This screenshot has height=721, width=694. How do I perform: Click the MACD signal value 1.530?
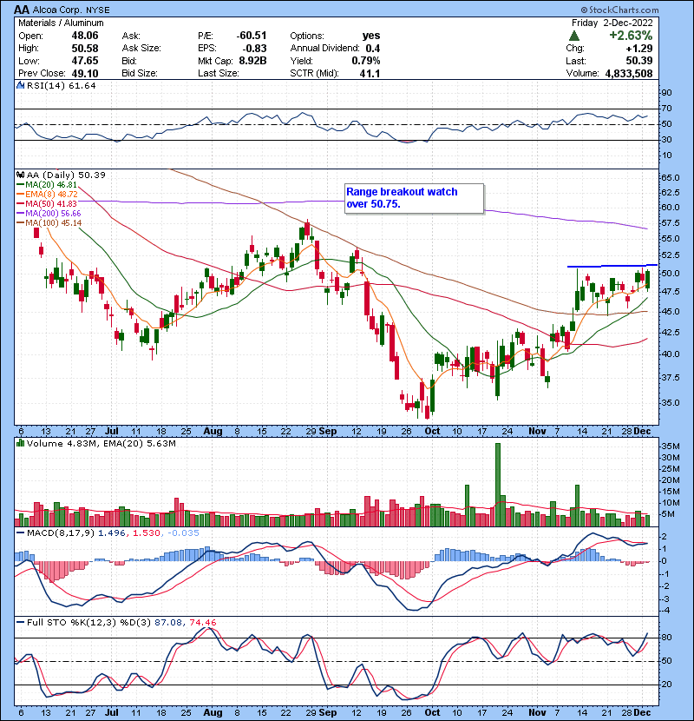[146, 533]
